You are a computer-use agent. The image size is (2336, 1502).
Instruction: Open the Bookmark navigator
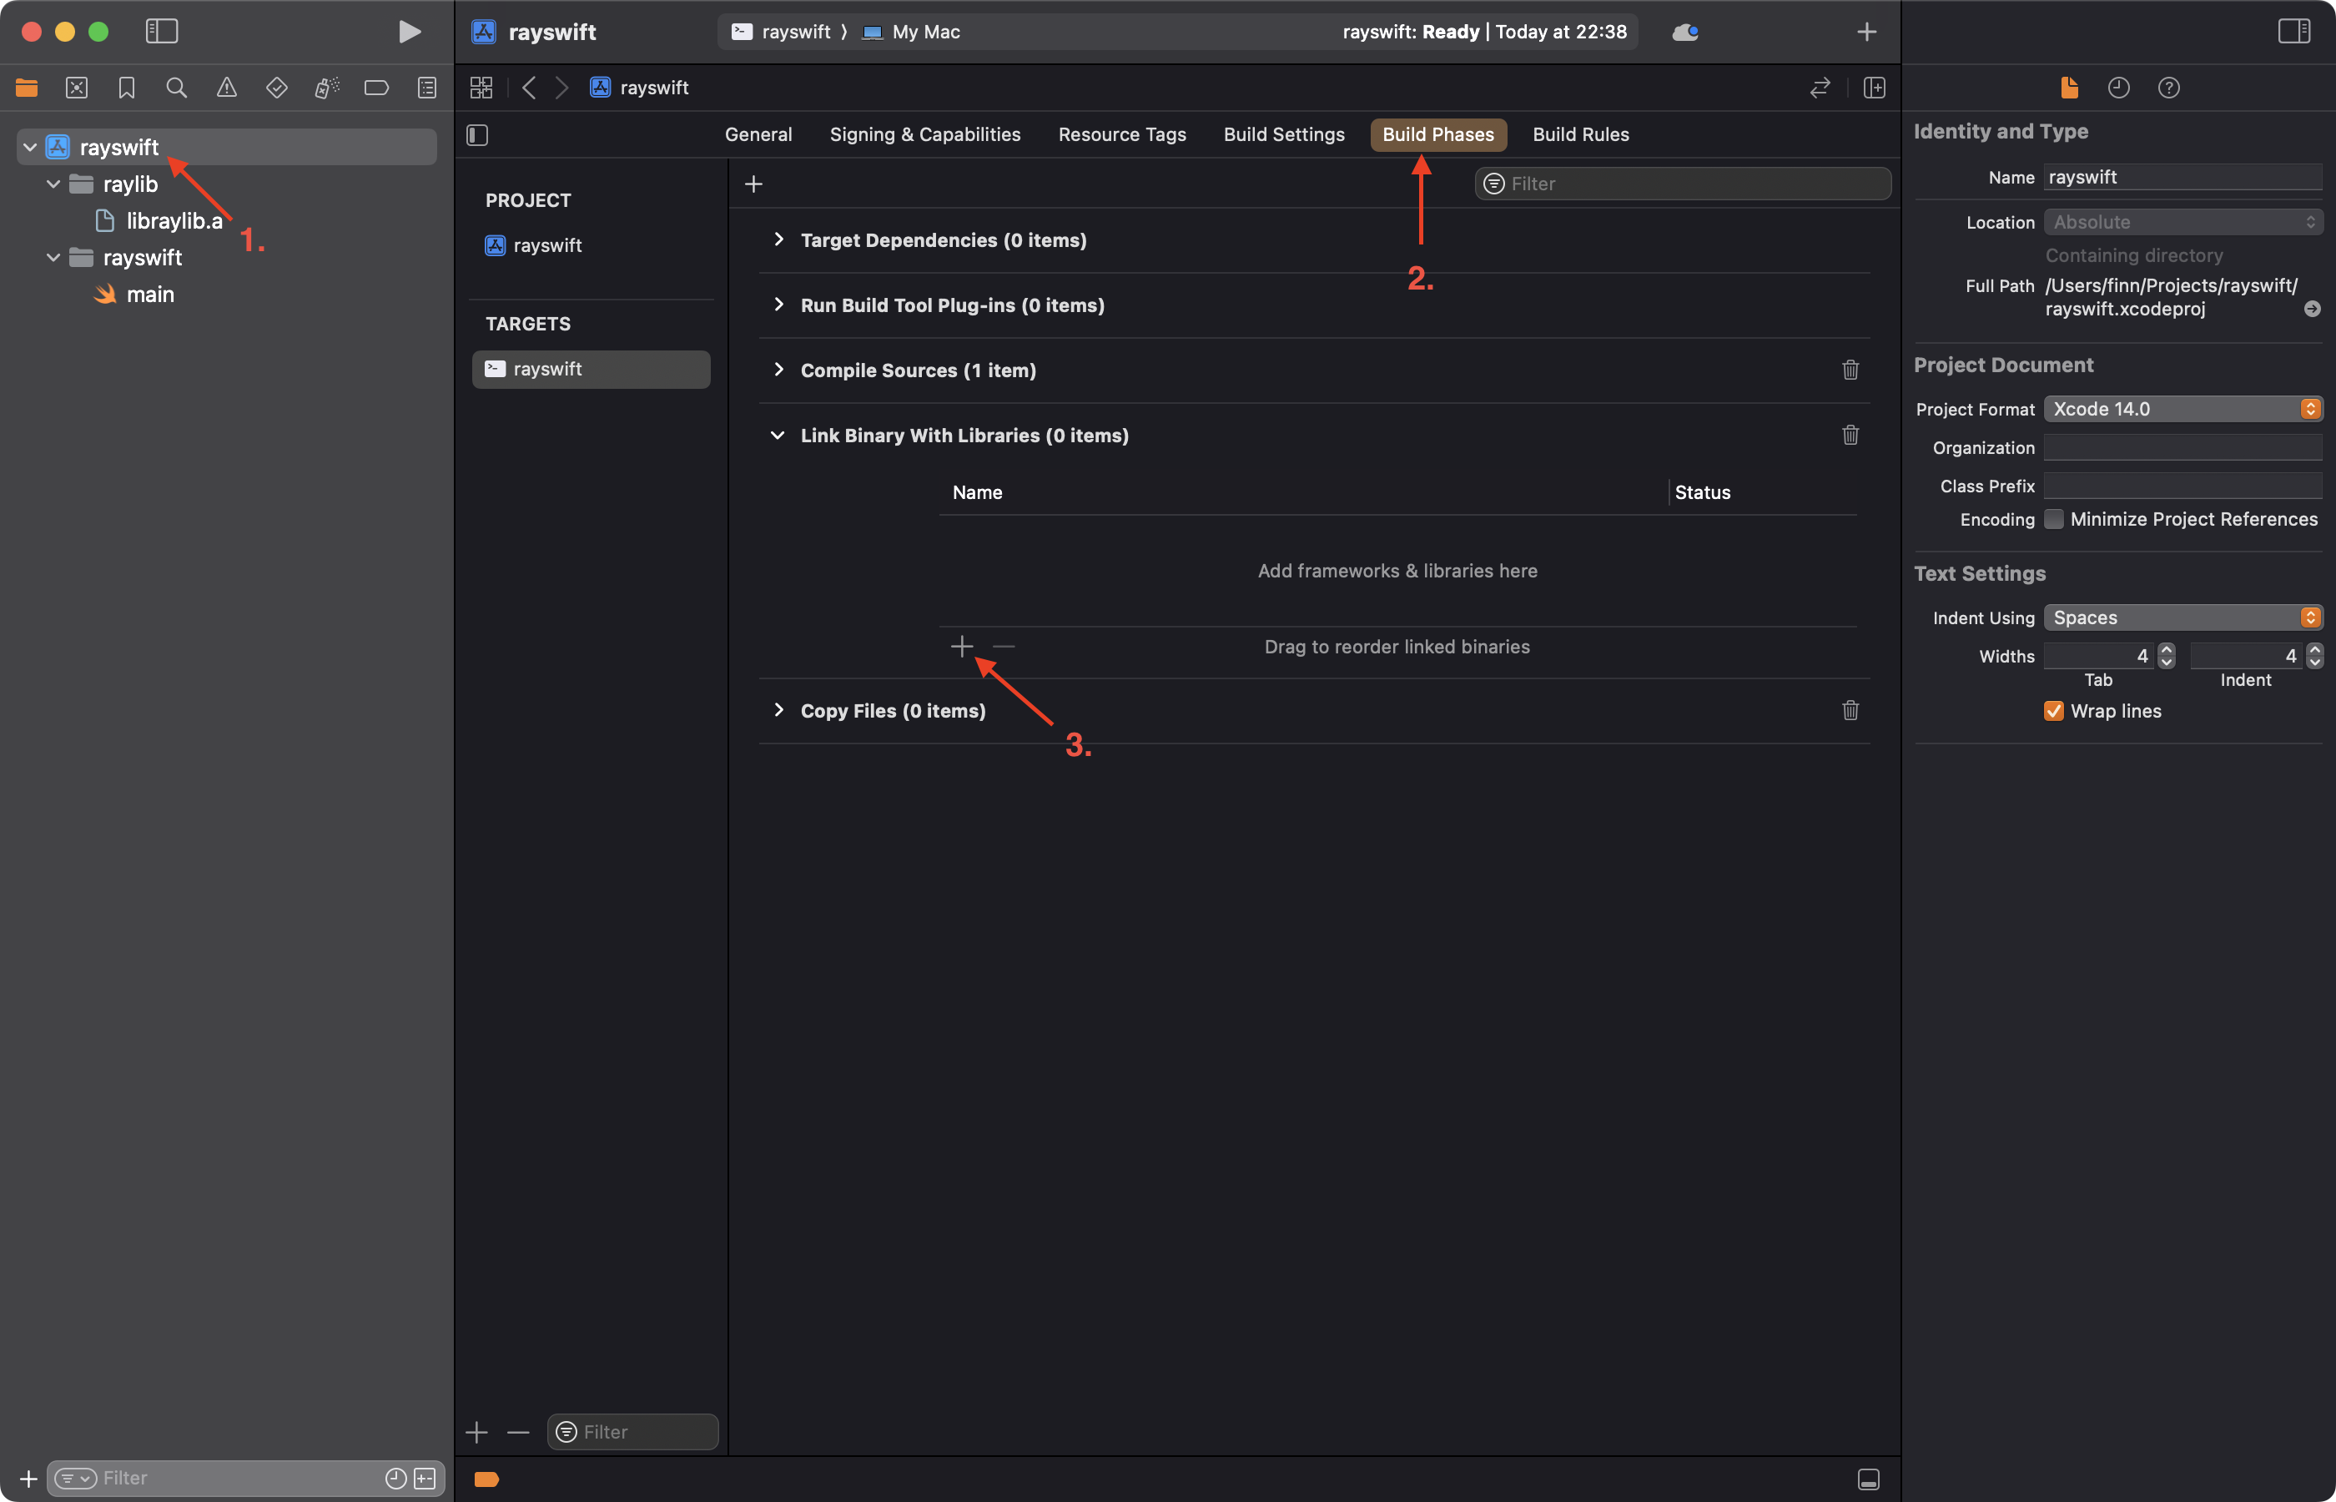tap(127, 88)
